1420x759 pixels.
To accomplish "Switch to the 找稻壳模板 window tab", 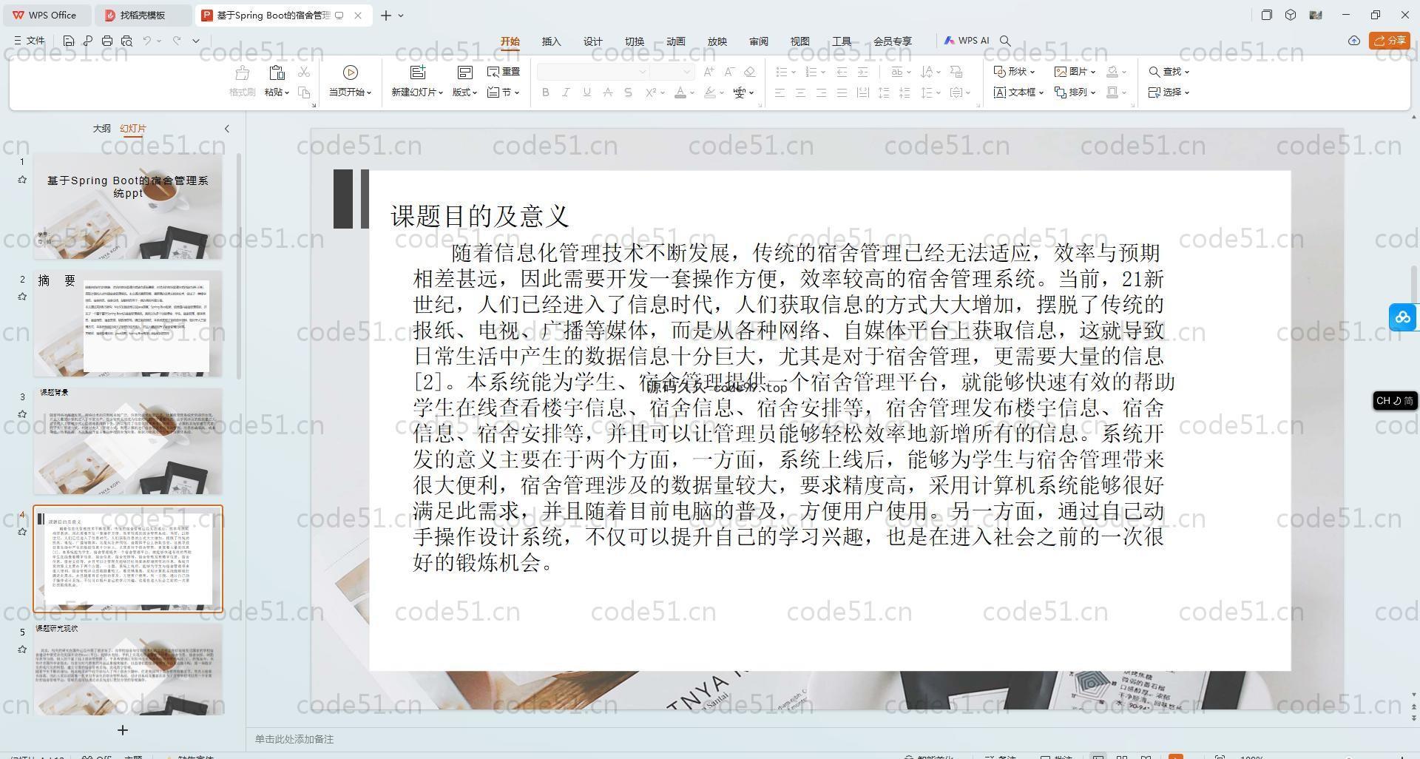I will (x=143, y=15).
